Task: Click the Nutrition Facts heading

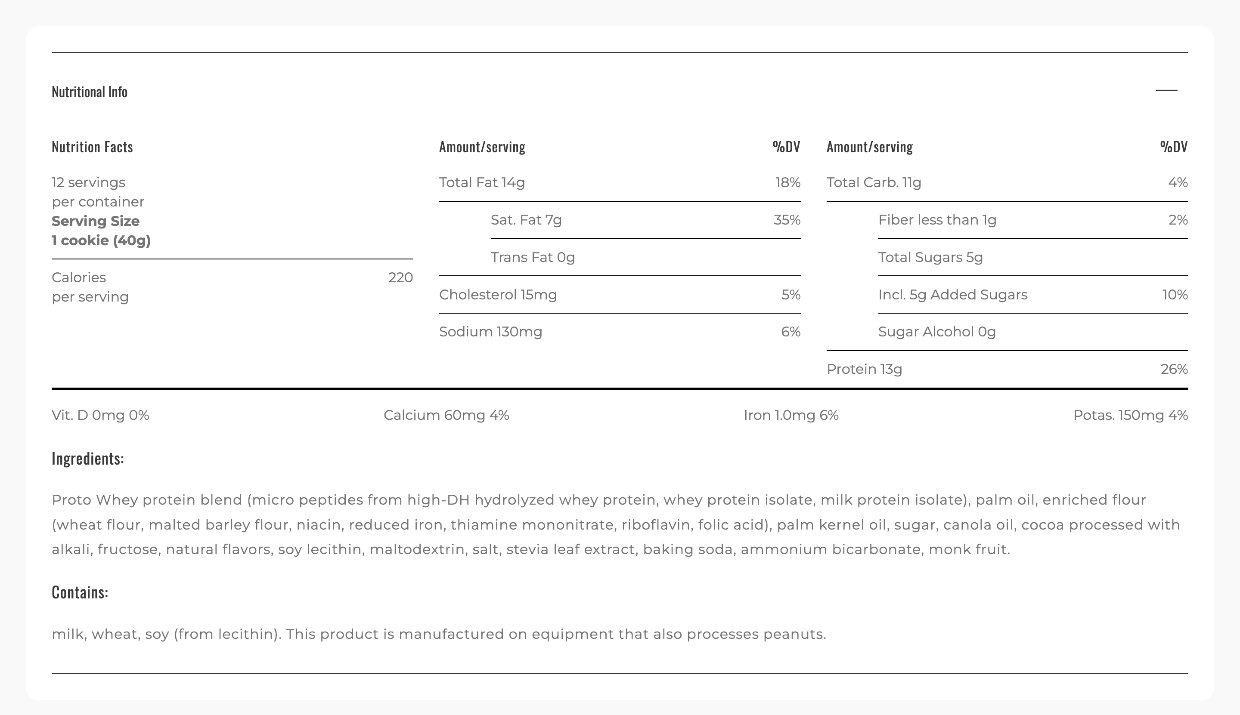Action: point(93,147)
